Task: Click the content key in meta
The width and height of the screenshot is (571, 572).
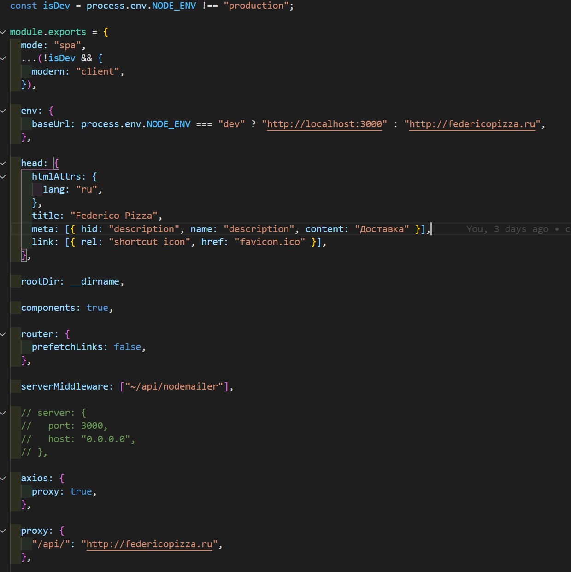Action: (x=324, y=229)
